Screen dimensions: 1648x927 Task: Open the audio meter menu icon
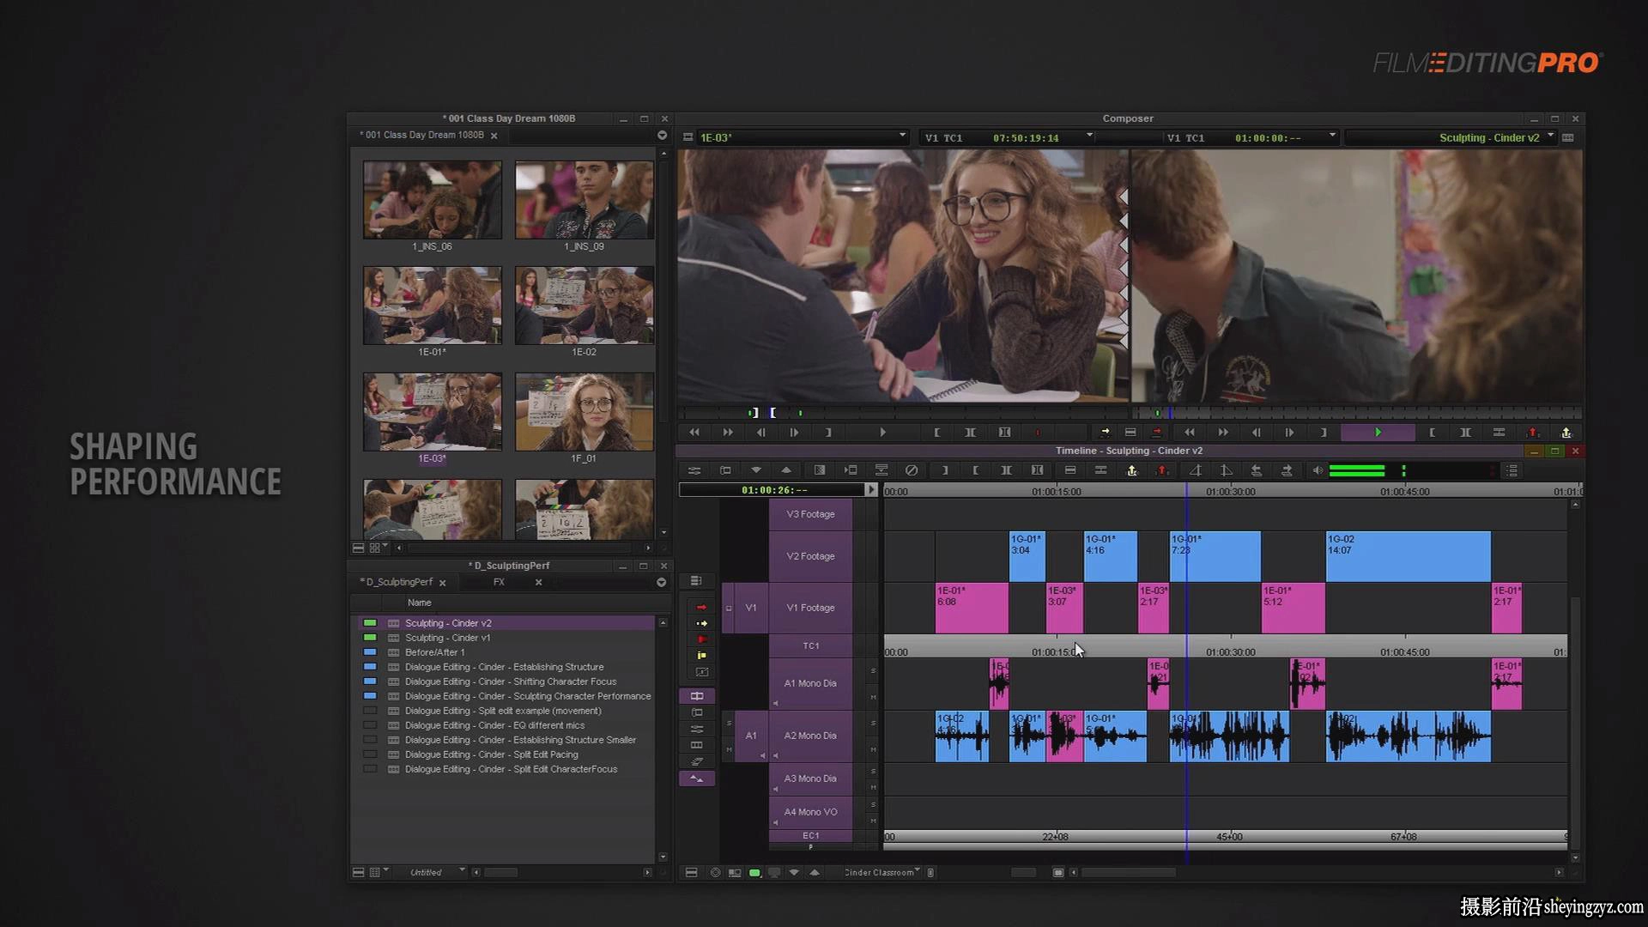coord(1512,470)
